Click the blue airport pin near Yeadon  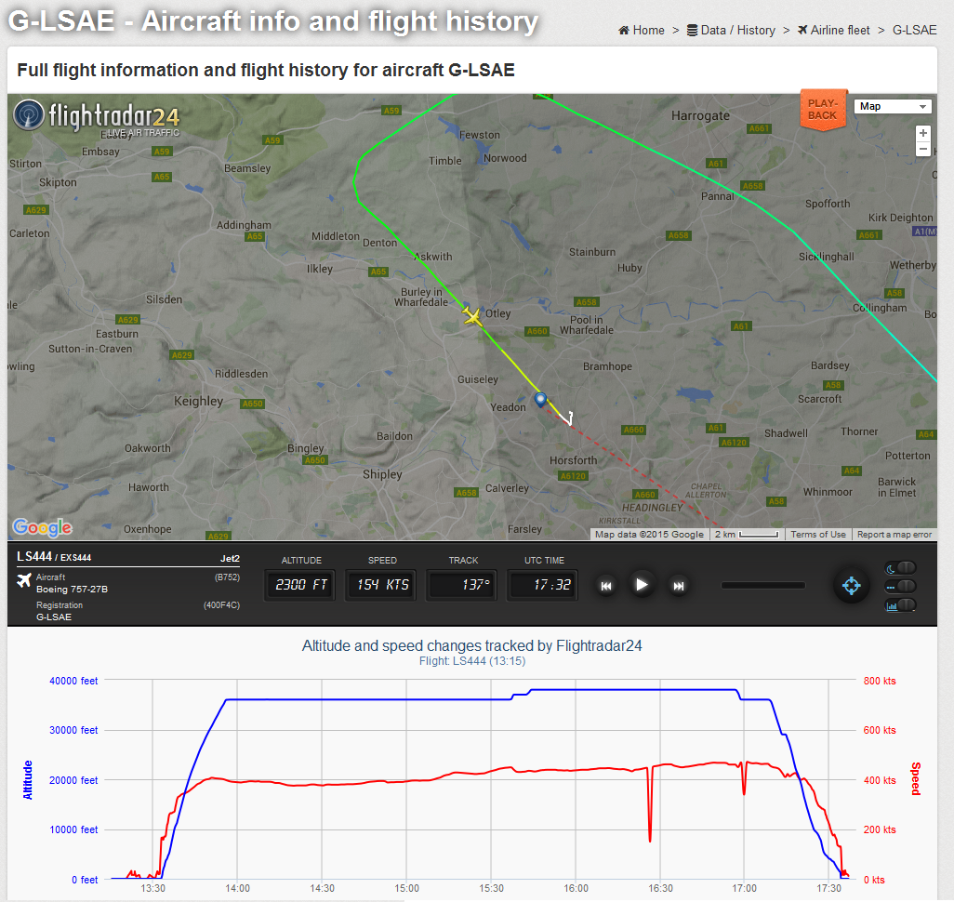click(x=540, y=400)
